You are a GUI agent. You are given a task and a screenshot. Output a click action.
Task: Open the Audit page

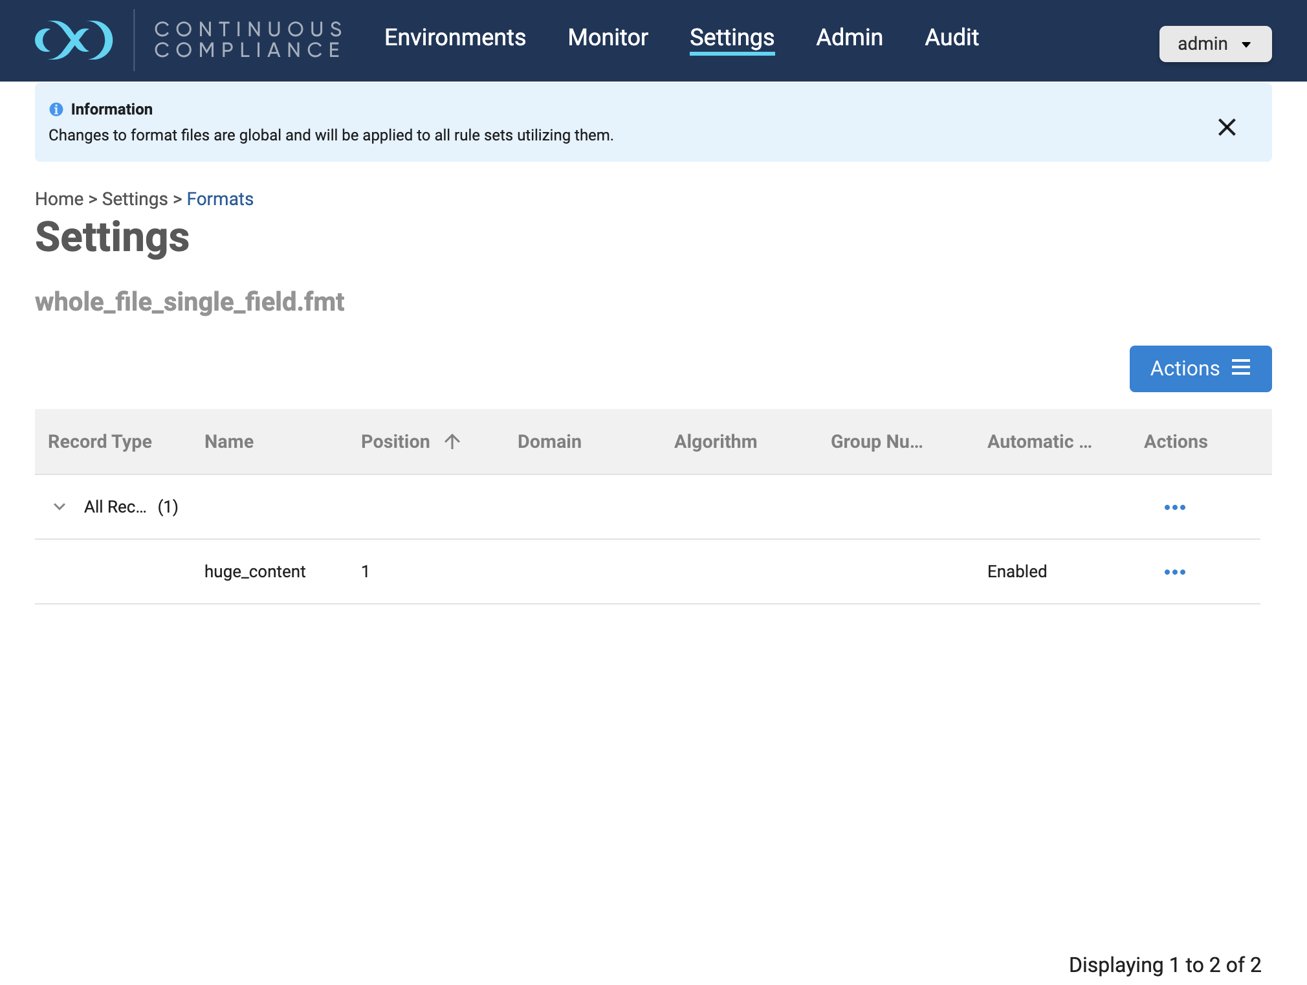pyautogui.click(x=951, y=38)
